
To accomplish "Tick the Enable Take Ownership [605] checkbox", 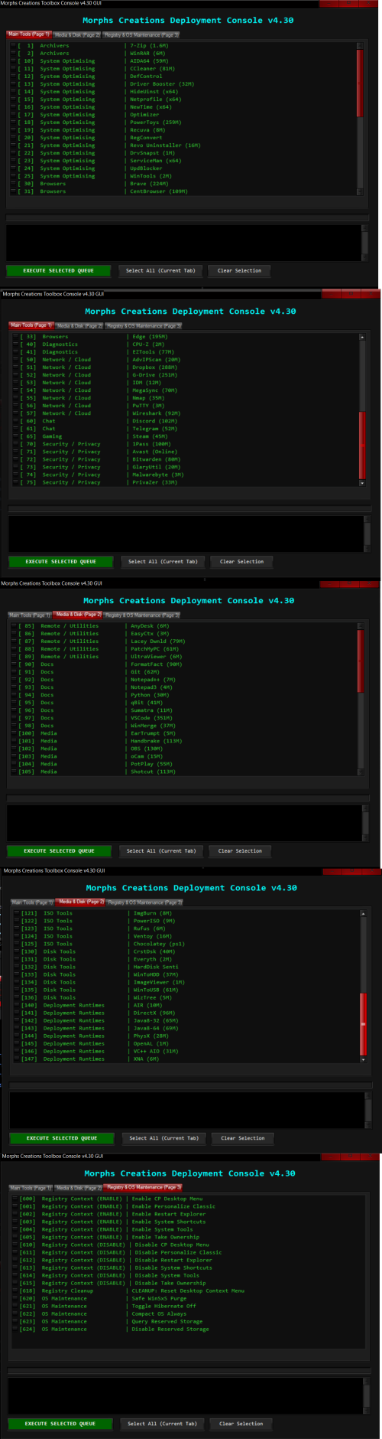I will (16, 1237).
